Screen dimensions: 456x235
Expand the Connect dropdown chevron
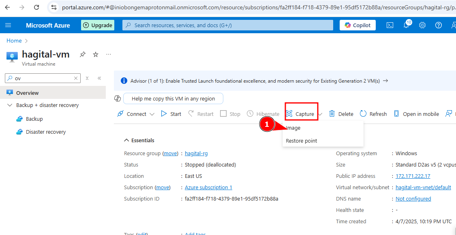point(152,114)
